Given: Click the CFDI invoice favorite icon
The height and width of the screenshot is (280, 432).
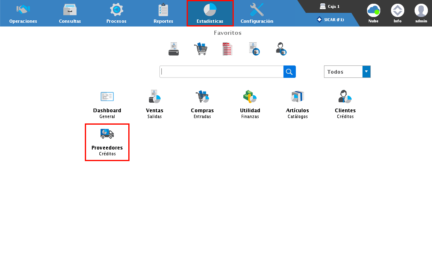Looking at the screenshot, I should (227, 49).
